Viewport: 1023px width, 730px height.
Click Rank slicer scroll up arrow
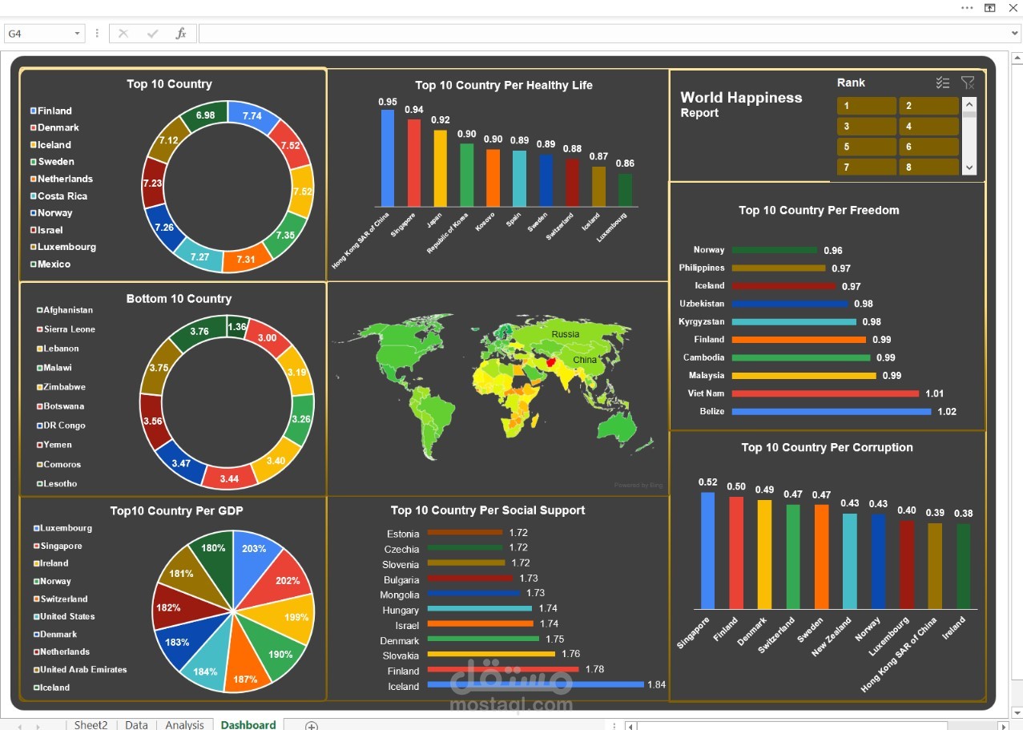pyautogui.click(x=969, y=103)
